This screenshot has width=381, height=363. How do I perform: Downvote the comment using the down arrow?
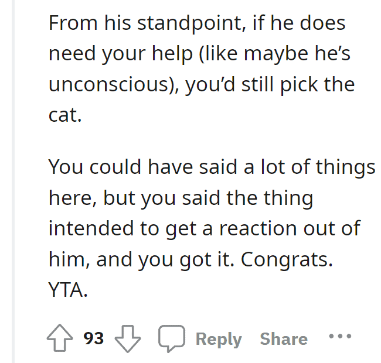coord(128,338)
